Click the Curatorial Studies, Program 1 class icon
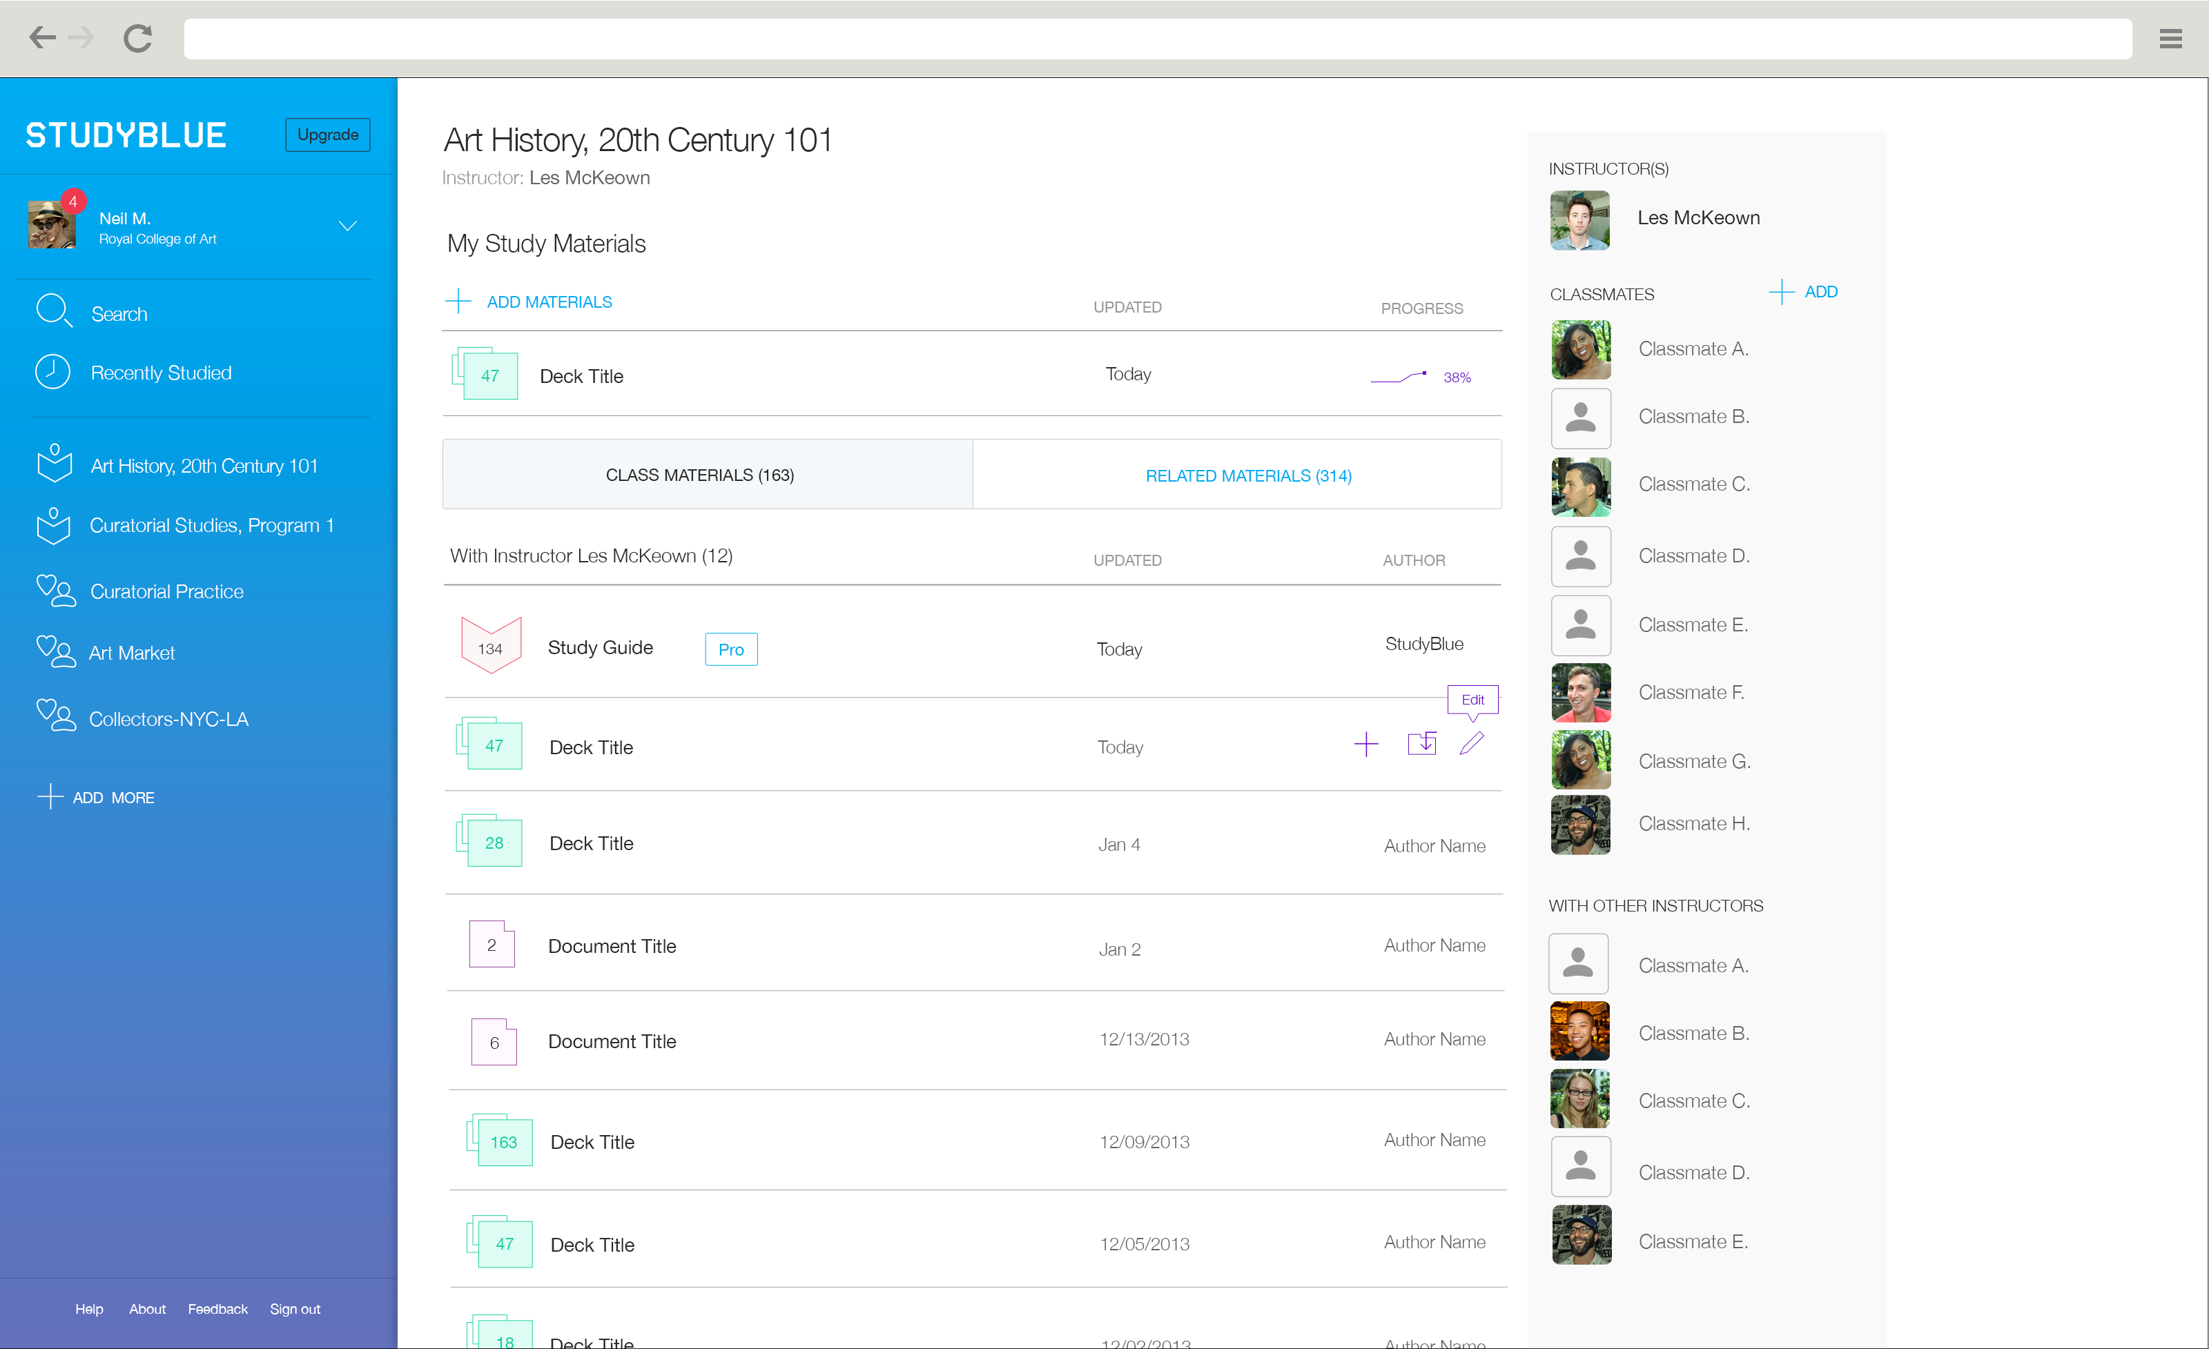This screenshot has height=1349, width=2209. coord(54,526)
